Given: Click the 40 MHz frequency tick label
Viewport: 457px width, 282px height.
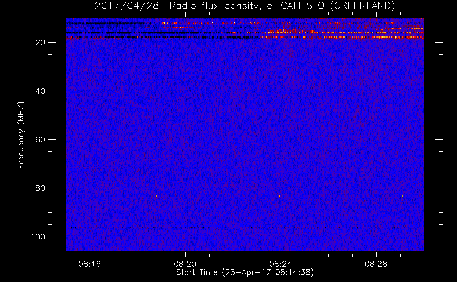Looking at the screenshot, I should 40,91.
